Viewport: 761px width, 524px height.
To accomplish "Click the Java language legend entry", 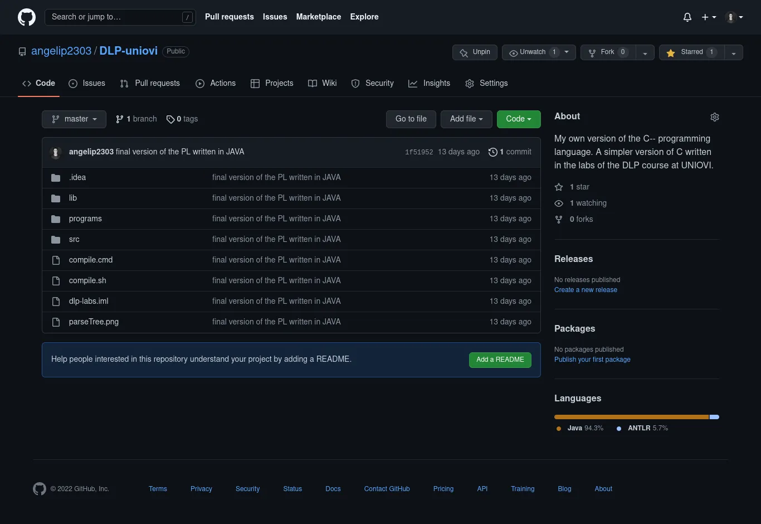I will 580,429.
